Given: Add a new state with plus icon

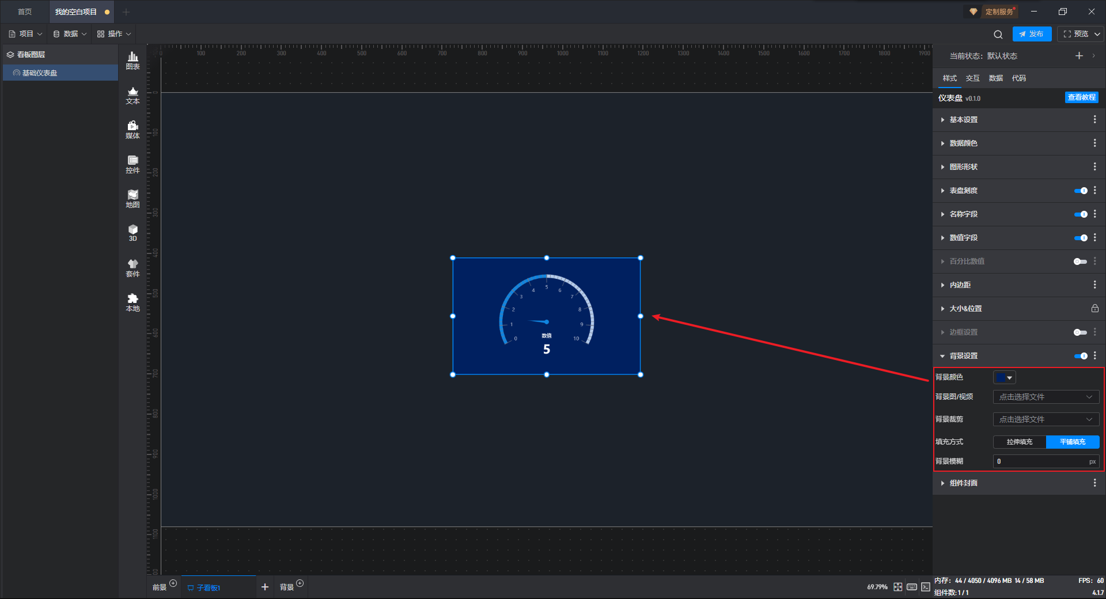Looking at the screenshot, I should tap(1079, 56).
